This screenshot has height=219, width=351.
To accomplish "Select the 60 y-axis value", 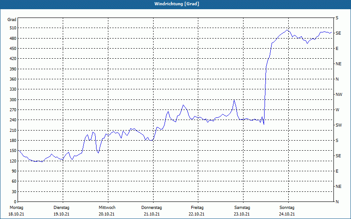I will 14,181.
